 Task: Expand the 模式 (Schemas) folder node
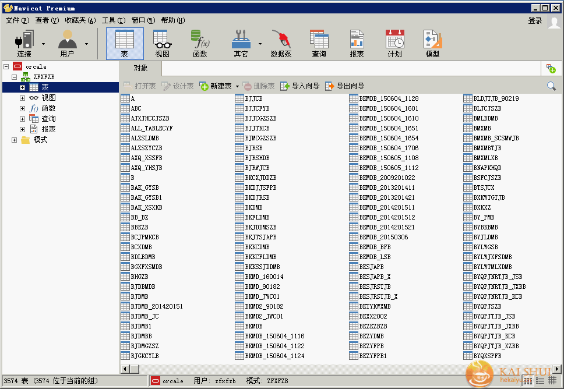pos(14,140)
